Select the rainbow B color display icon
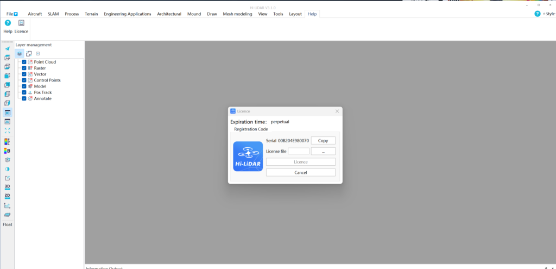The image size is (556, 269). pos(8,151)
